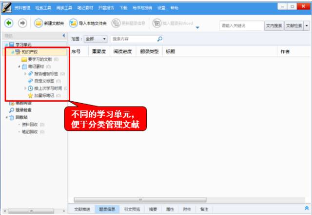Click the 学习单元 root icon

click(x=12, y=44)
